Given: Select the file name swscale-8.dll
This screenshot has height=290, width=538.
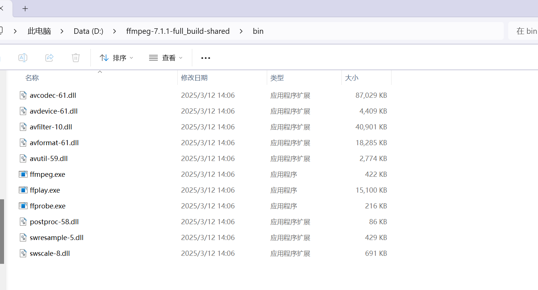Looking at the screenshot, I should [x=50, y=254].
